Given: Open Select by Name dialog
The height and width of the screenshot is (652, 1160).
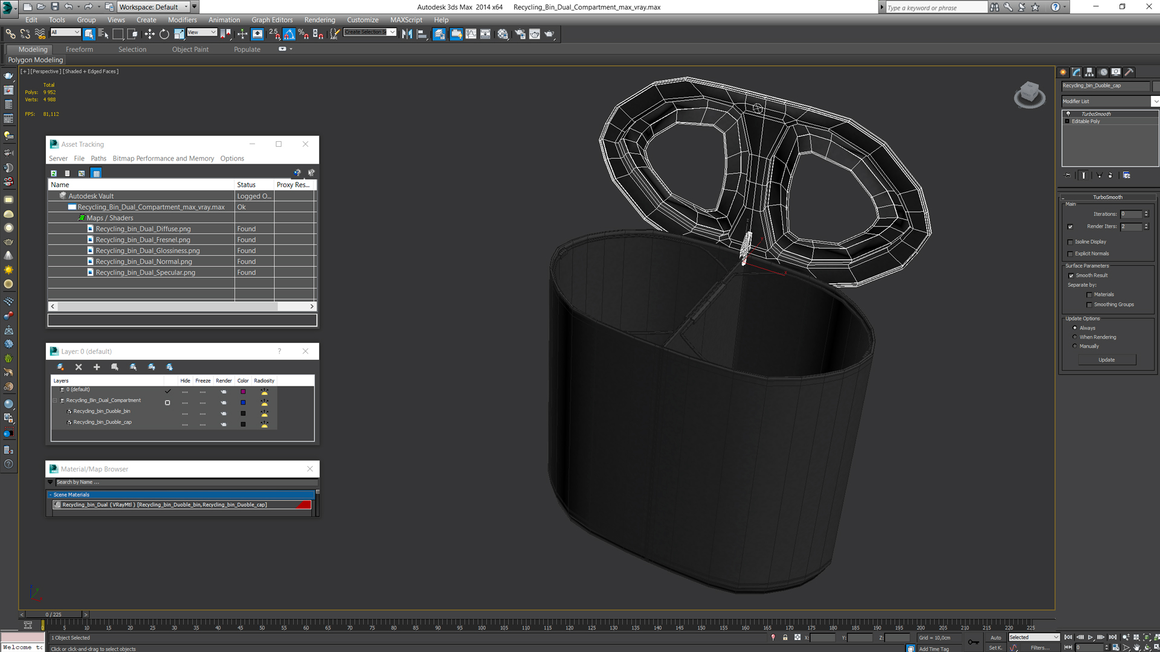Looking at the screenshot, I should point(103,34).
